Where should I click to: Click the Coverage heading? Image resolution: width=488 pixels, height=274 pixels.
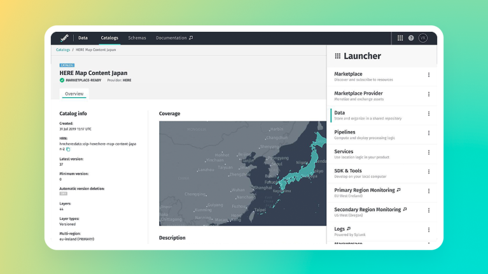click(x=170, y=114)
